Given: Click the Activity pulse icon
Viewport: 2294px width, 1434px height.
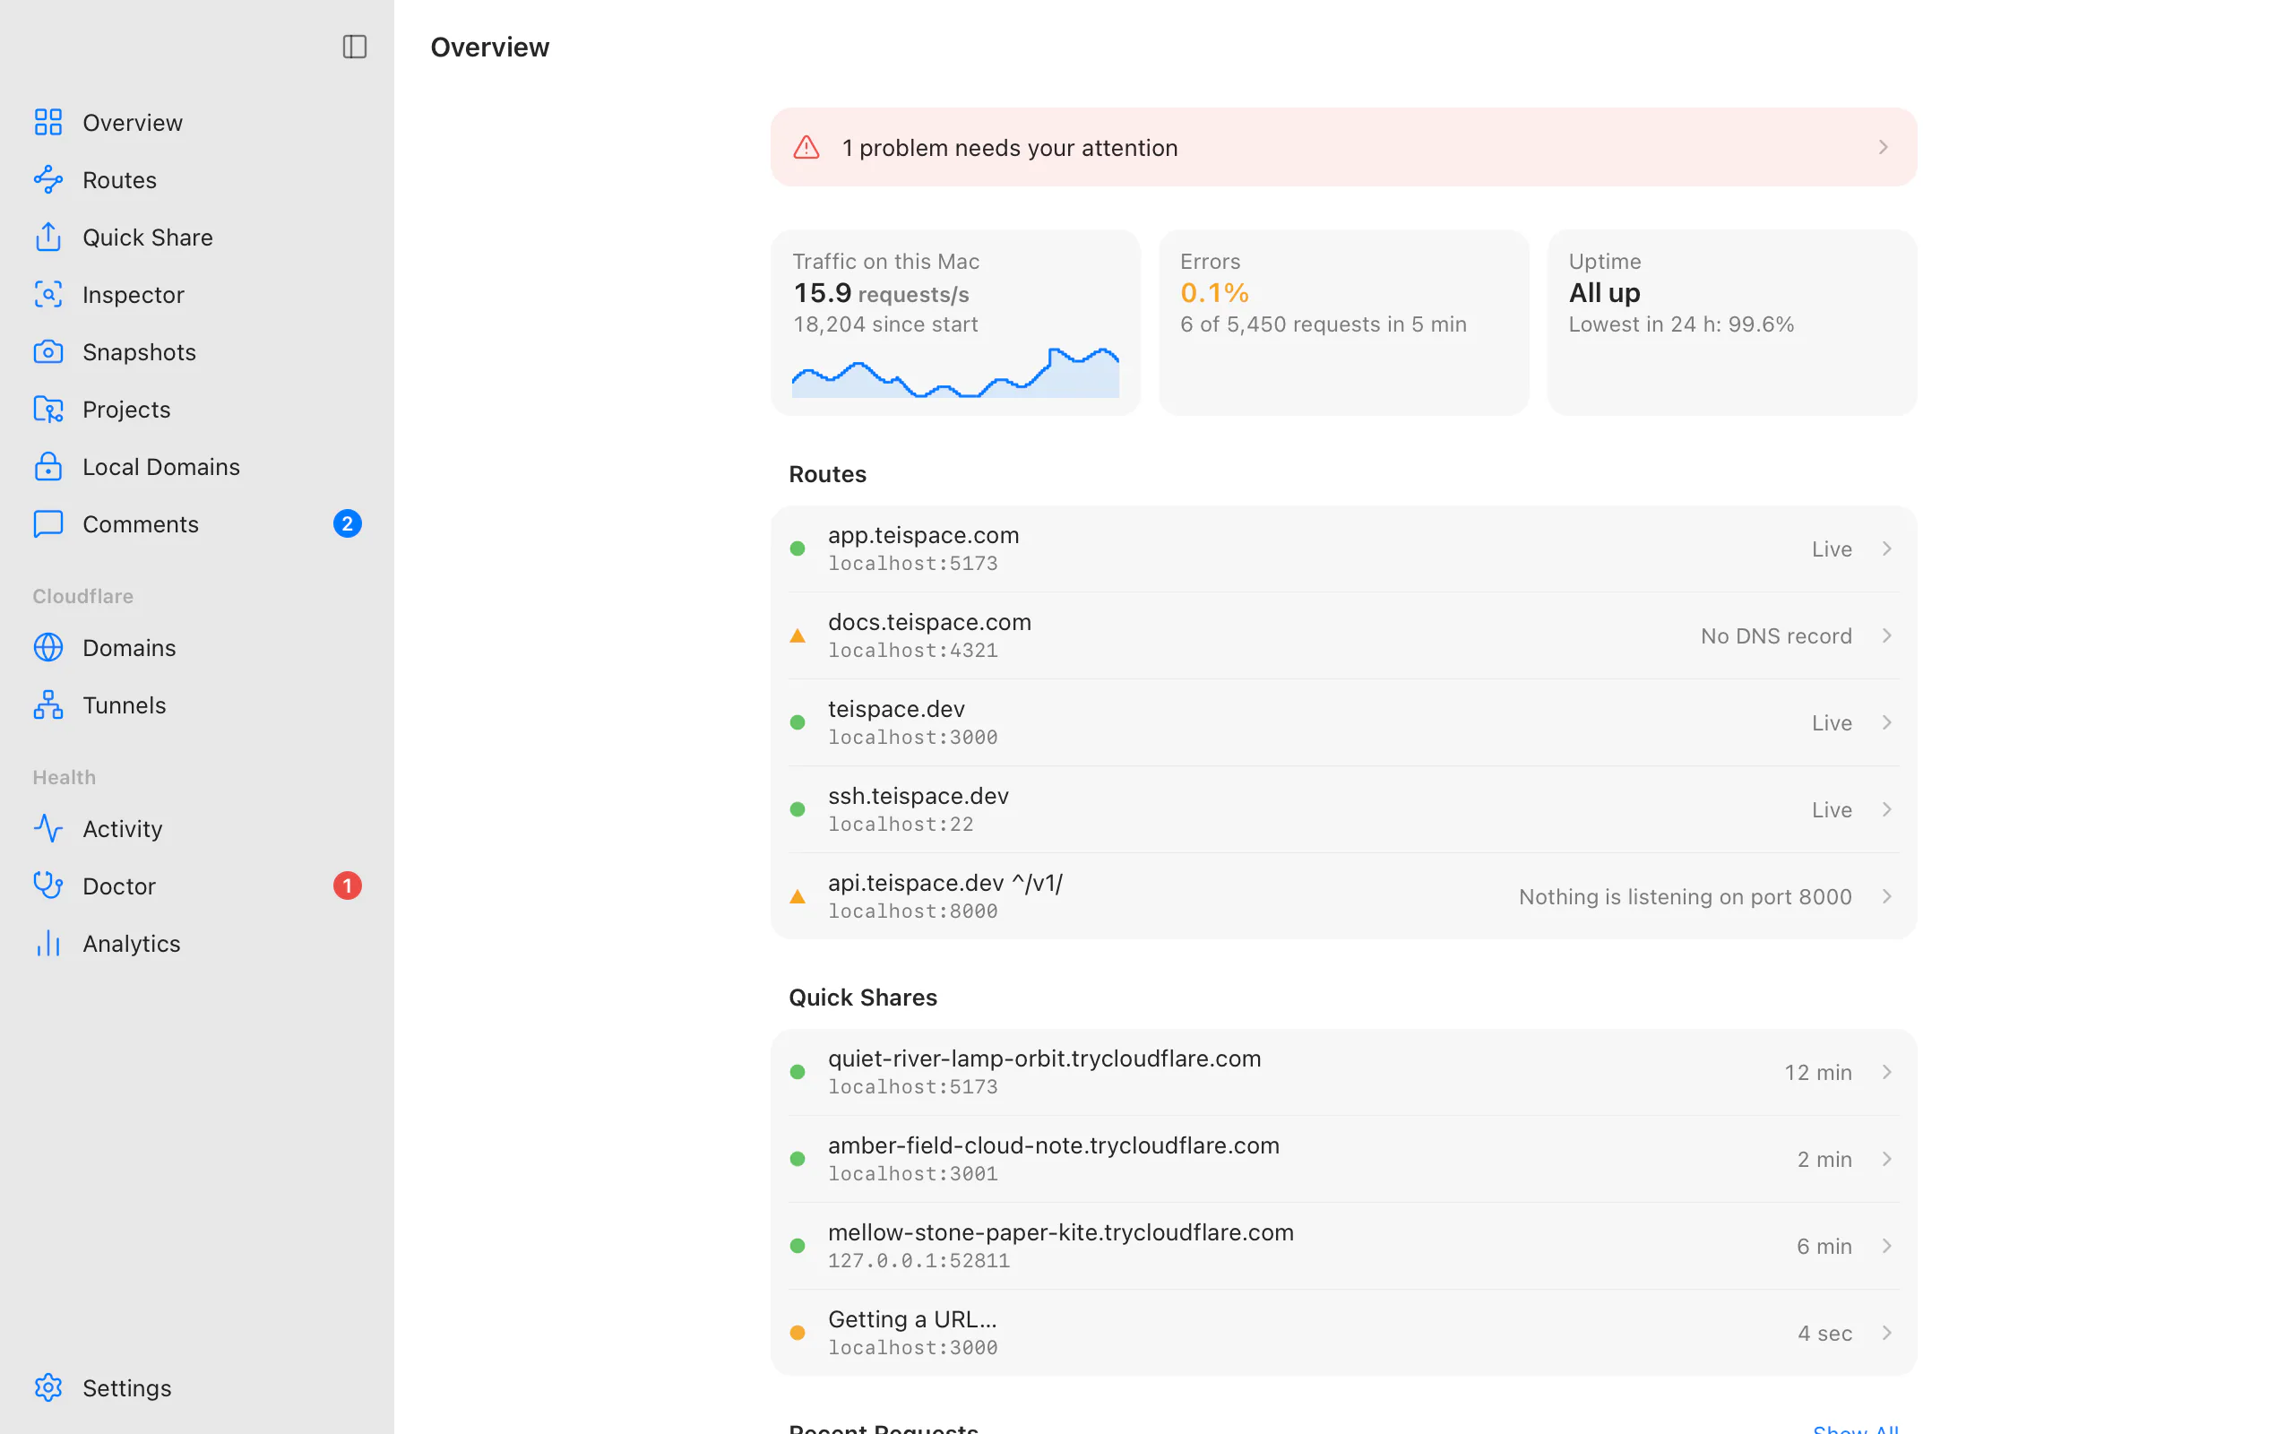Looking at the screenshot, I should coord(48,828).
